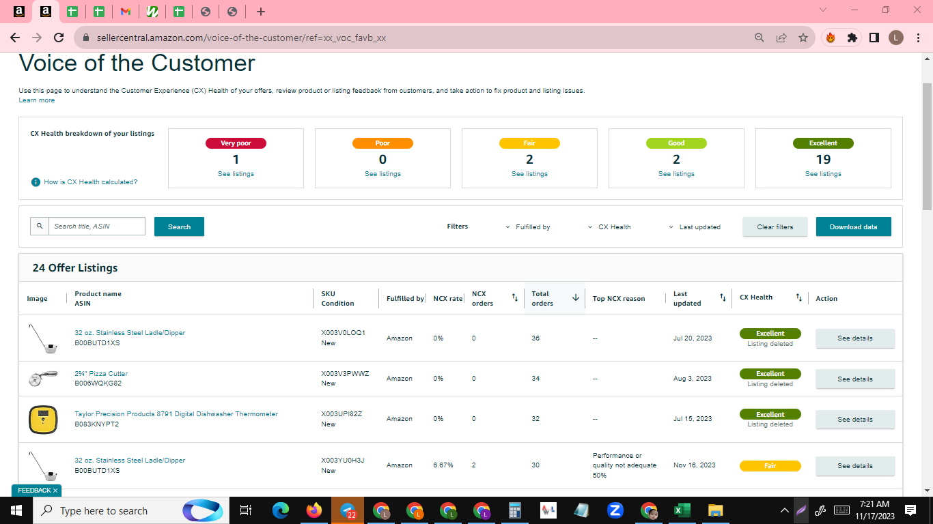
Task: See listings under Excellent card
Action: 823,174
